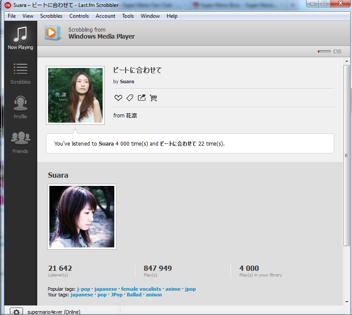Image resolution: width=352 pixels, height=315 pixels.
Task: Click the Suara artist photo thumbnail
Action: pos(82,217)
